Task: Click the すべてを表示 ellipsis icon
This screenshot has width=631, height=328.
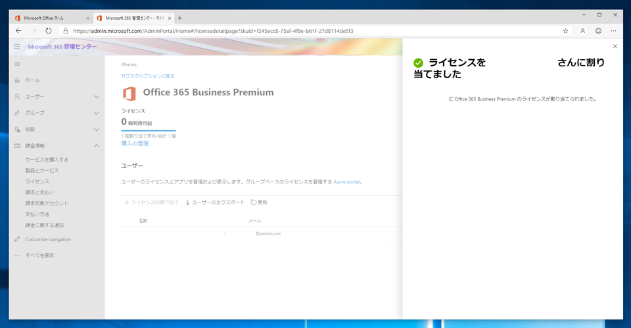Action: pyautogui.click(x=17, y=255)
